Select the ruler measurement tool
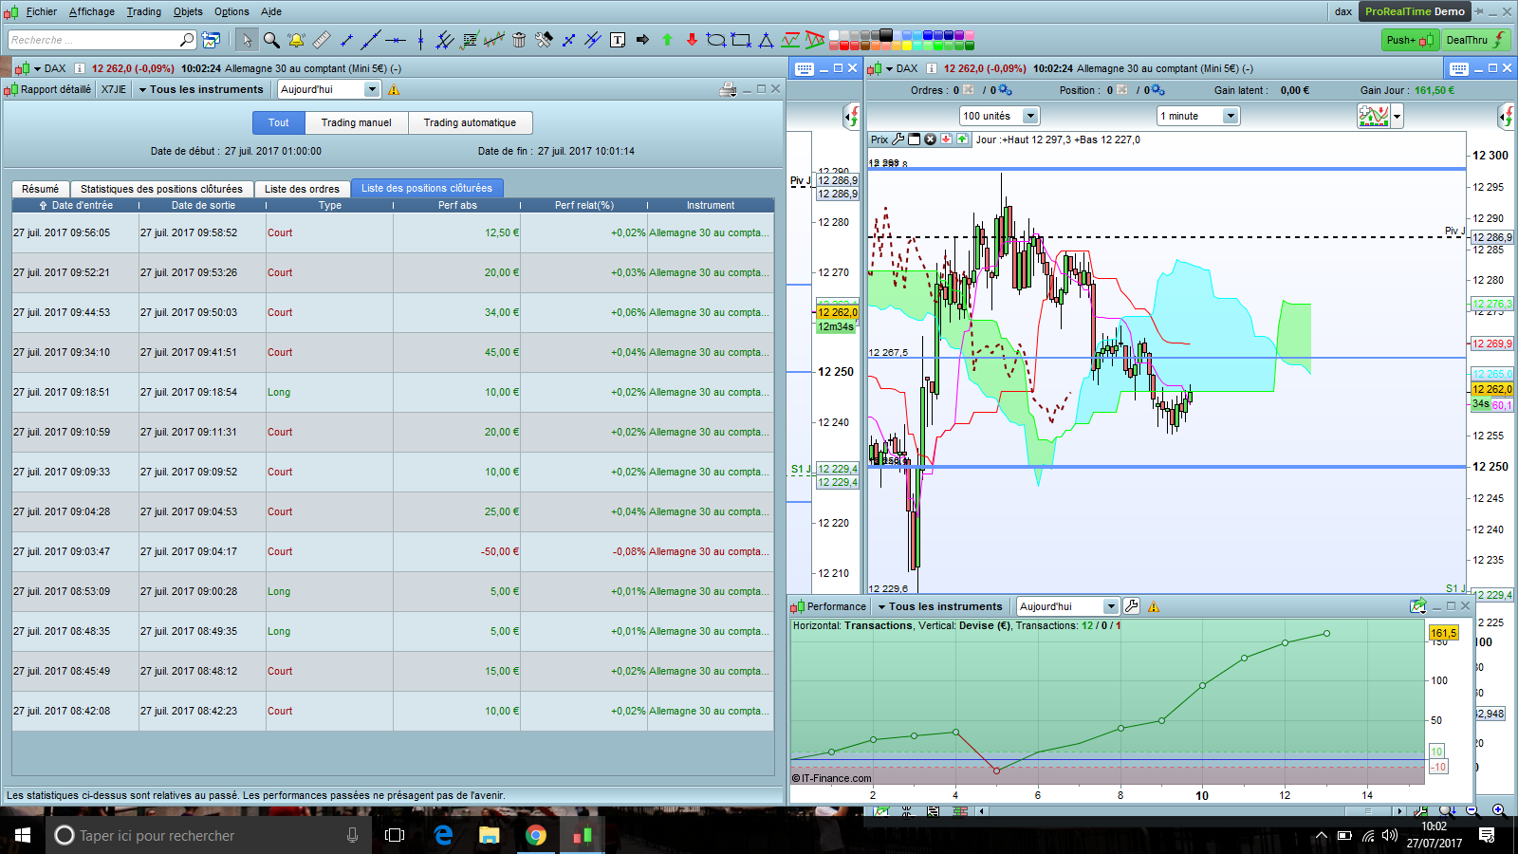The image size is (1518, 854). point(322,40)
